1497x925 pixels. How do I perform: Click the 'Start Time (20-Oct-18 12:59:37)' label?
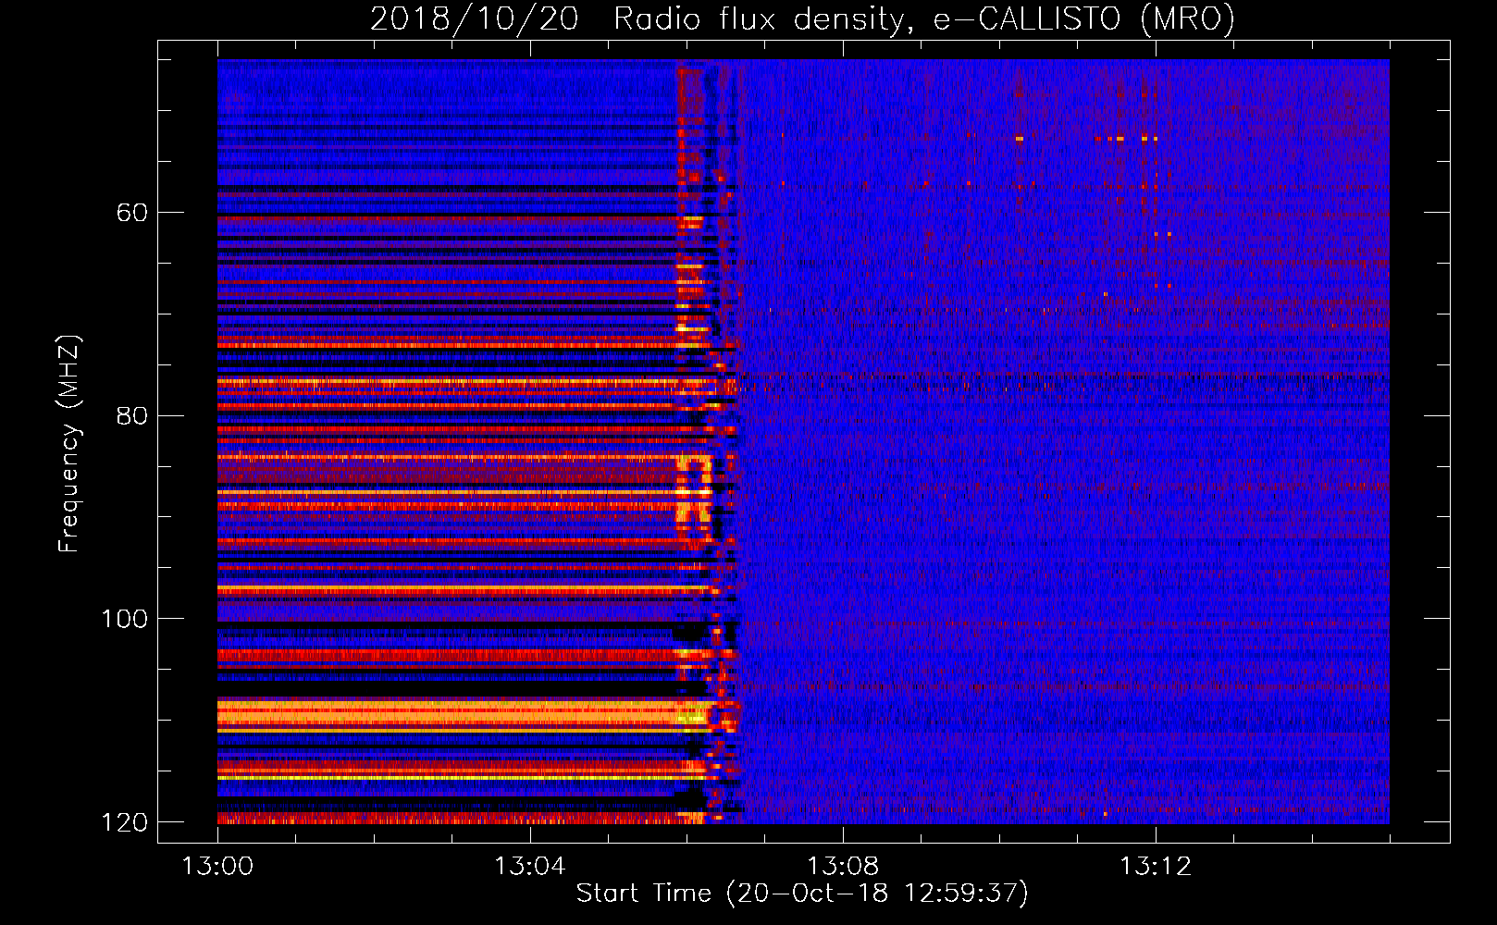(802, 894)
